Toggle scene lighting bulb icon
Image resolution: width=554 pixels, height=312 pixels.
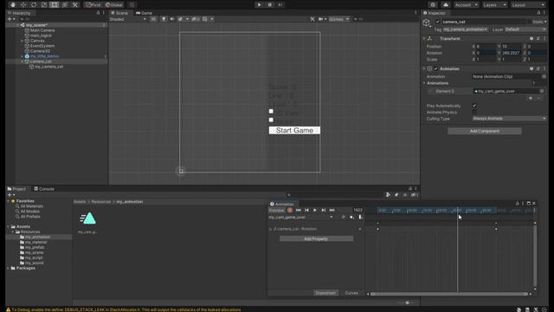[164, 19]
